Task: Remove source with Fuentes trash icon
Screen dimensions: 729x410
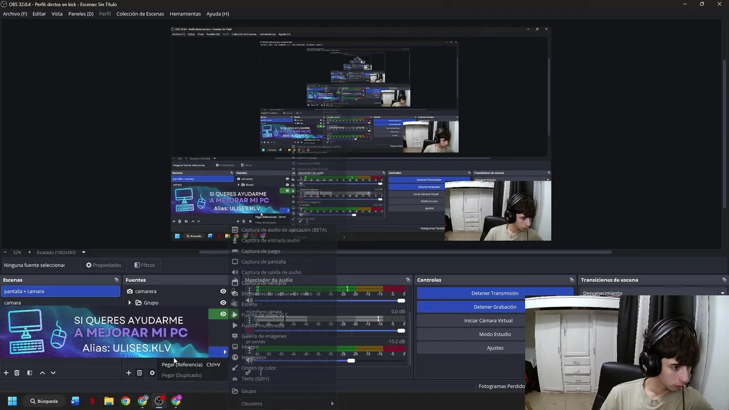Action: click(140, 373)
